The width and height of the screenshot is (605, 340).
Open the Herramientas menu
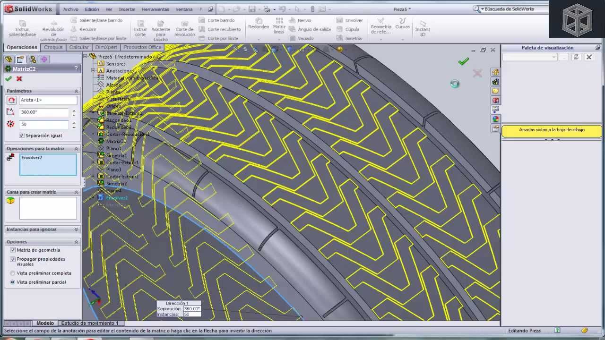[155, 9]
